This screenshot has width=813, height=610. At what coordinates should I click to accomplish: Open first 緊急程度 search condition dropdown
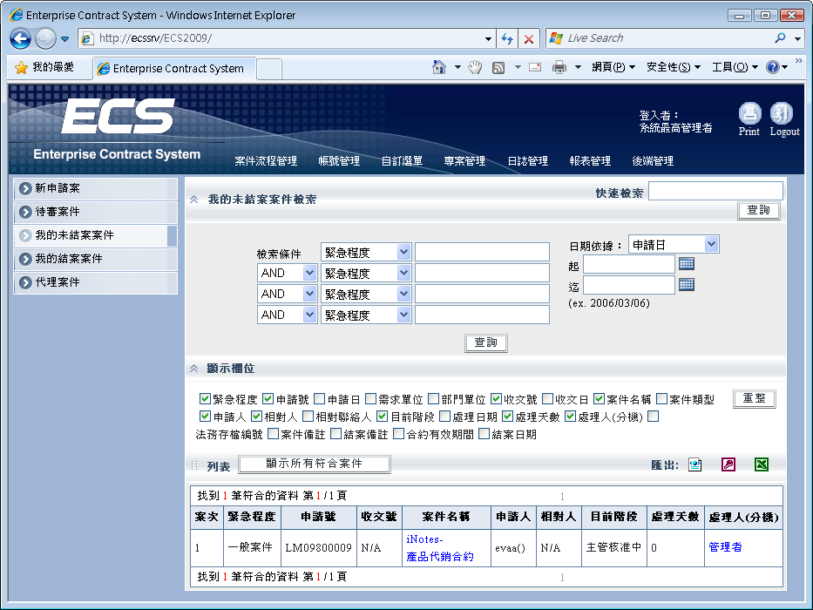366,252
